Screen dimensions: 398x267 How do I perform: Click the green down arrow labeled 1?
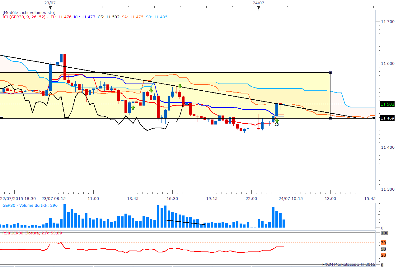[151, 90]
